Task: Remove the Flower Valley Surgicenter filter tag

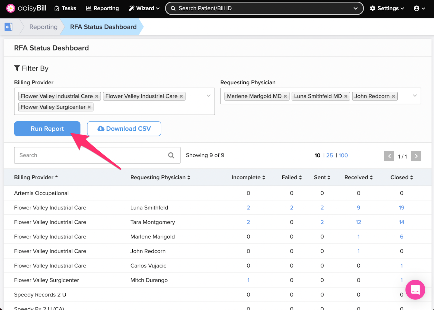Action: (x=89, y=107)
